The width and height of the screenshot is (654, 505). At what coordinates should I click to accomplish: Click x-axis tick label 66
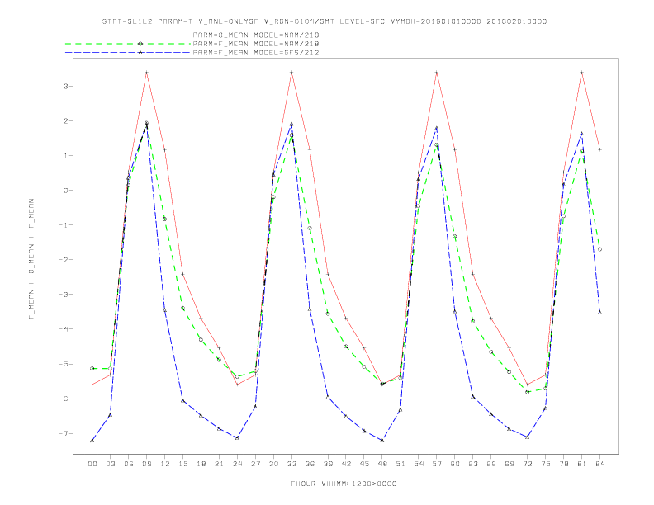(491, 464)
